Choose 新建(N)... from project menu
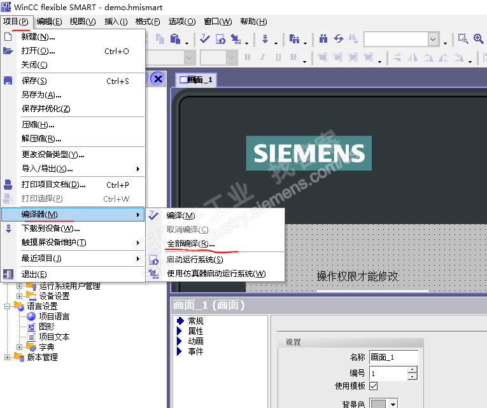Screen dimensions: 487x408 (x=73, y=37)
